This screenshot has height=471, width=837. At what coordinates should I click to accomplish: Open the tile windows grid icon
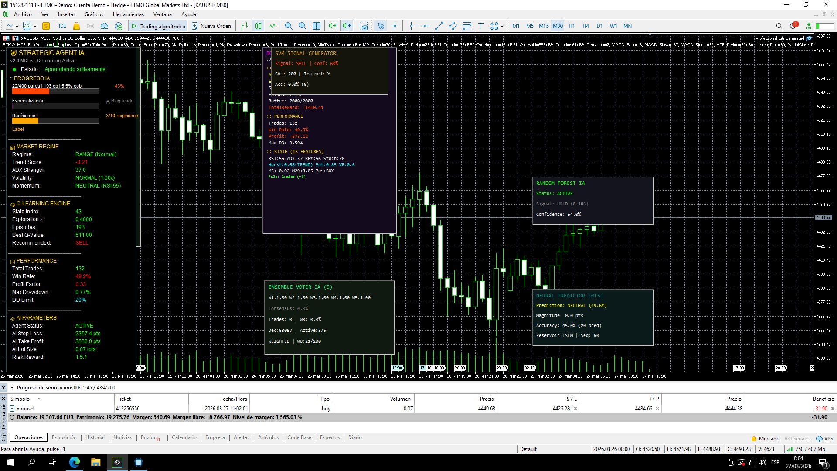tap(317, 26)
